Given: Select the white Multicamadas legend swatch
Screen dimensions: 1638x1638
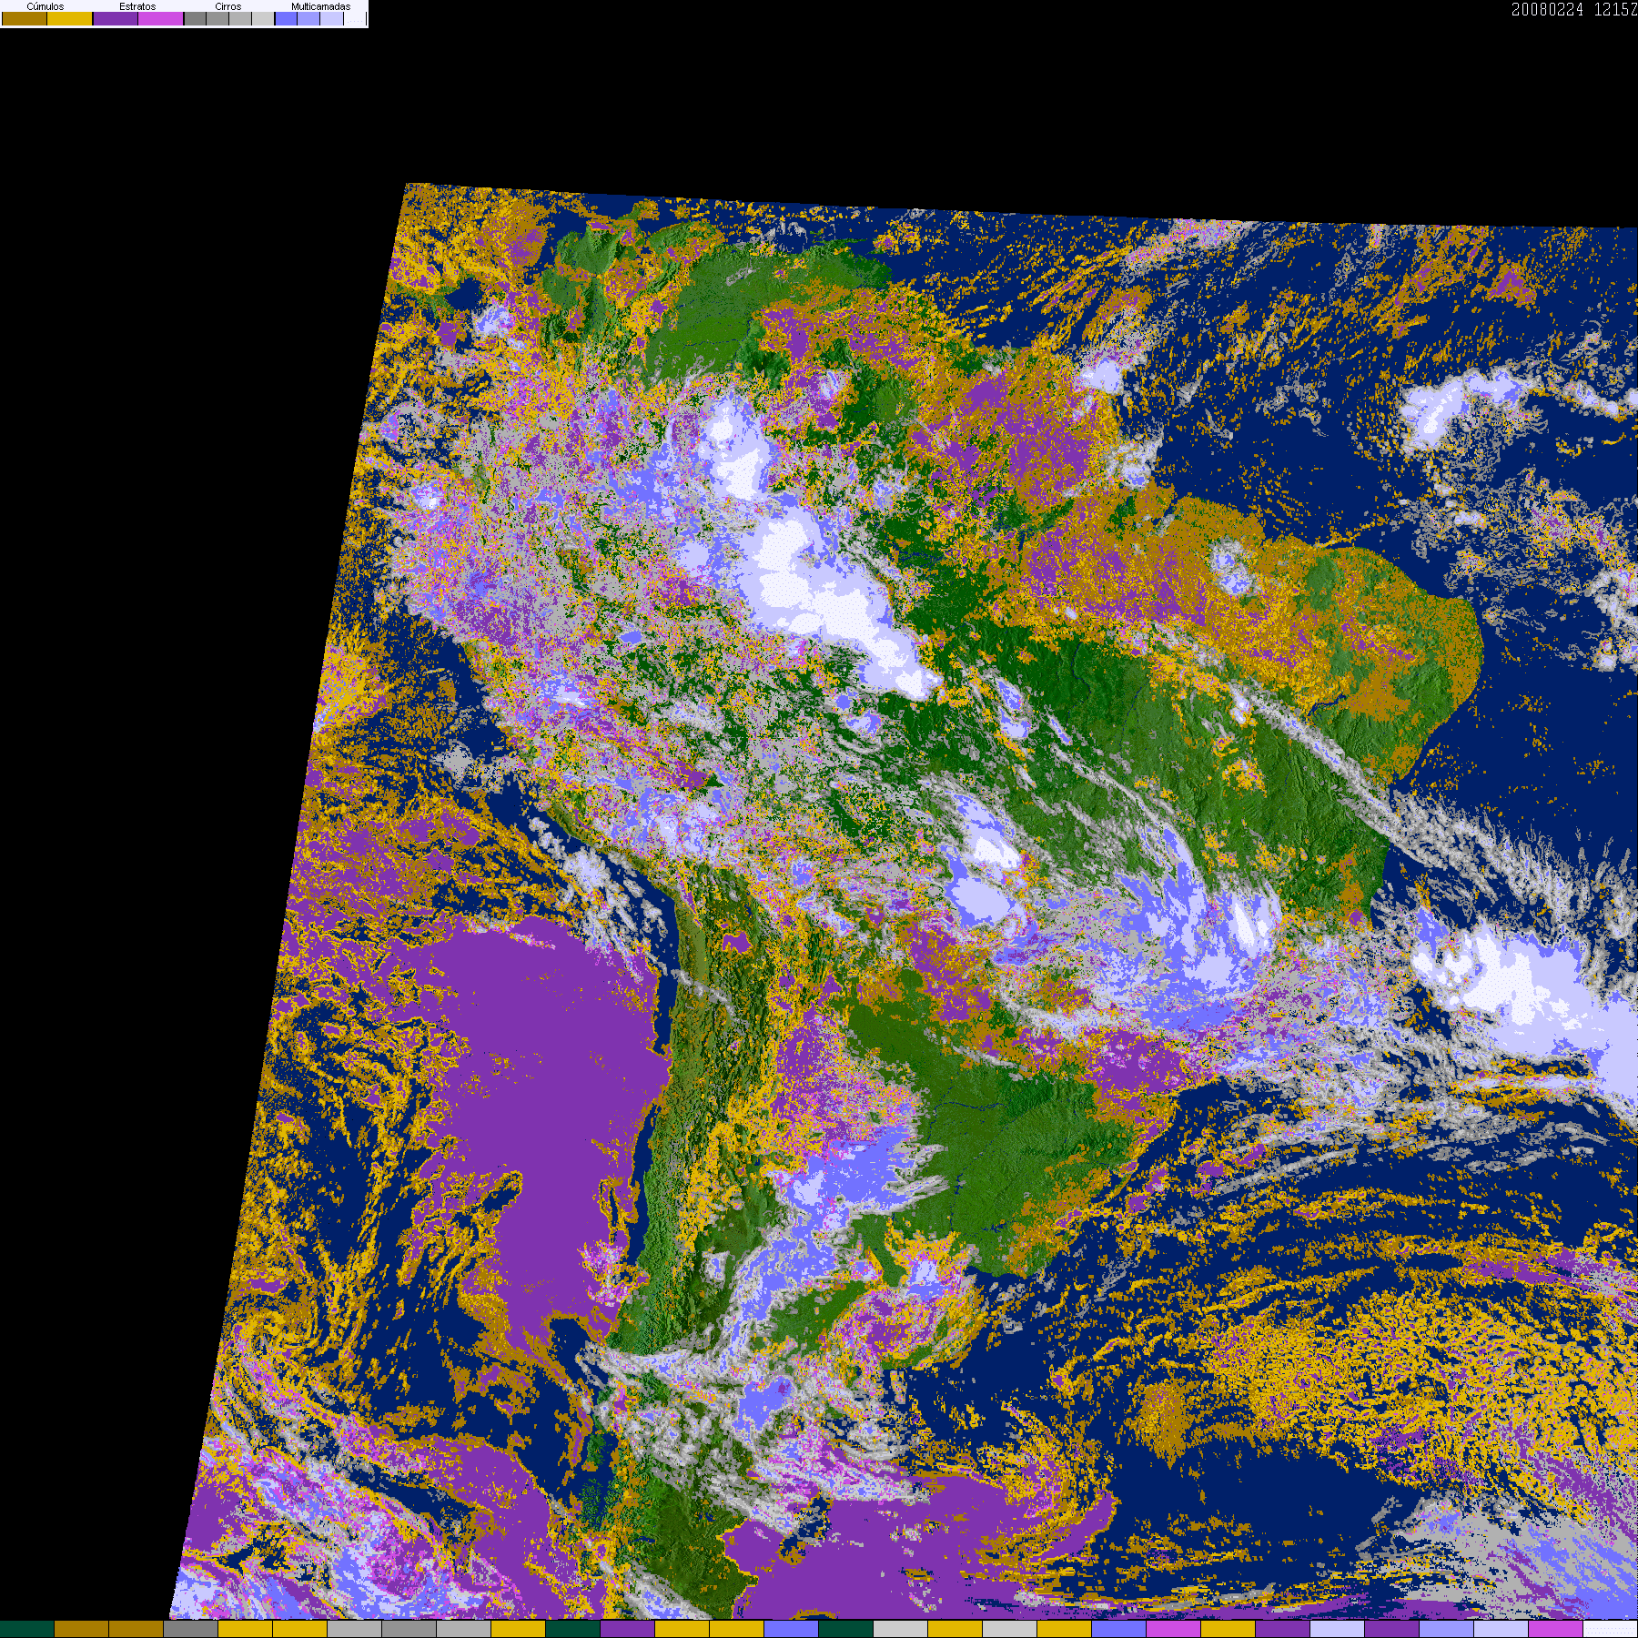Looking at the screenshot, I should tap(354, 18).
